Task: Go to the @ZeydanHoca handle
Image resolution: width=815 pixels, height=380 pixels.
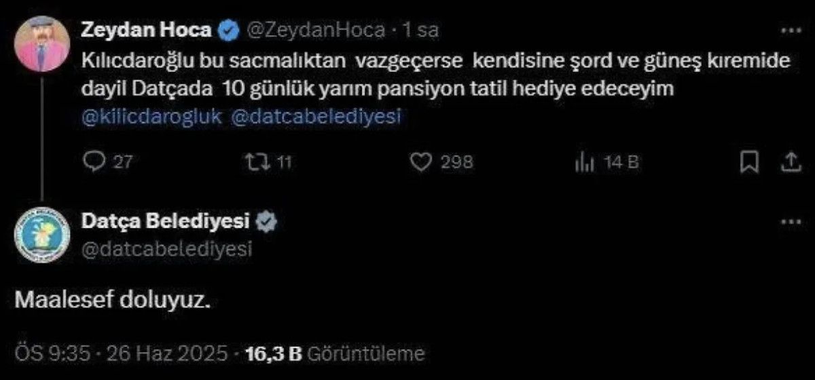Action: (x=315, y=30)
